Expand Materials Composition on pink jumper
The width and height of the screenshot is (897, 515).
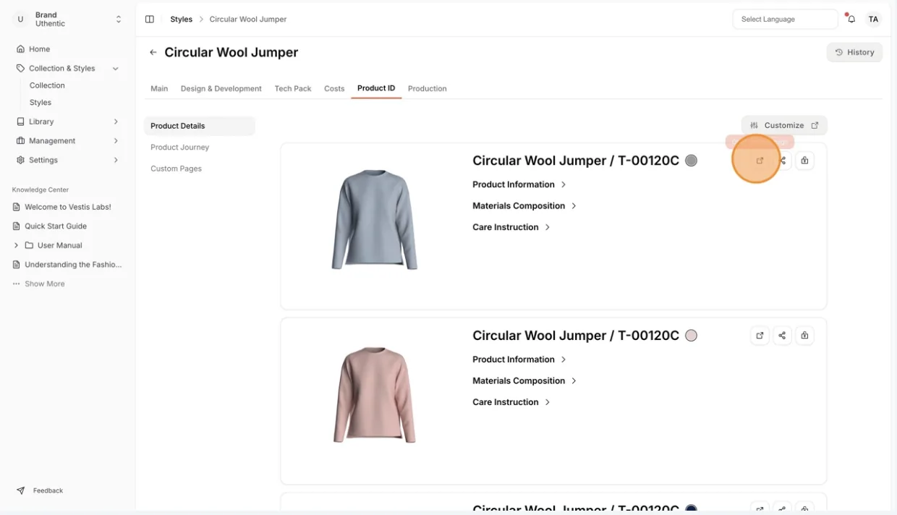pyautogui.click(x=524, y=381)
